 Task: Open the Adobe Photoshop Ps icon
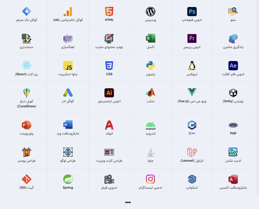tap(192, 12)
